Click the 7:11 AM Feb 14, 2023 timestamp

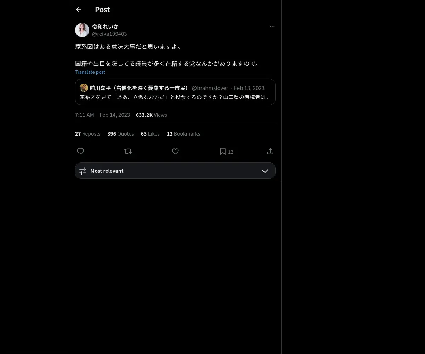(102, 115)
